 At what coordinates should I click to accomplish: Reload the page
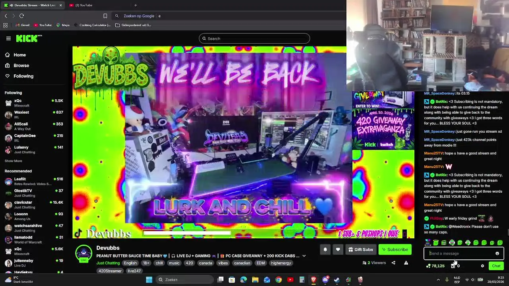tap(21, 16)
